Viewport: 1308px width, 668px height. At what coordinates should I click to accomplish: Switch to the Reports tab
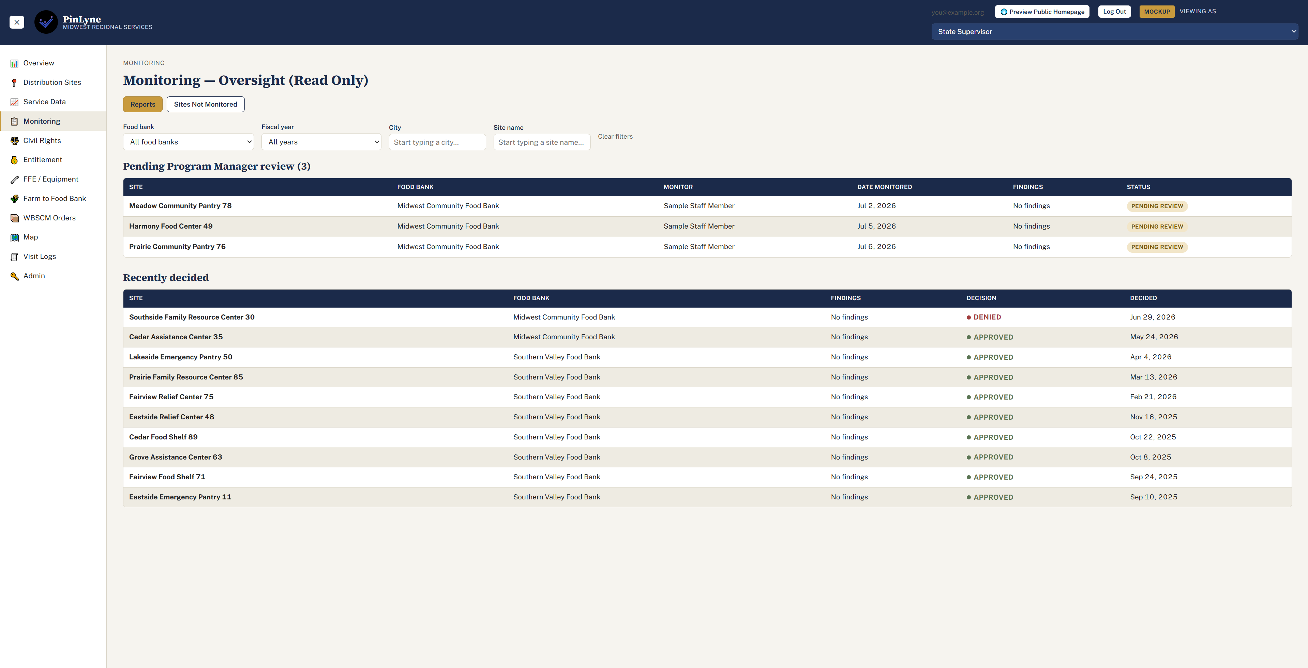coord(143,105)
